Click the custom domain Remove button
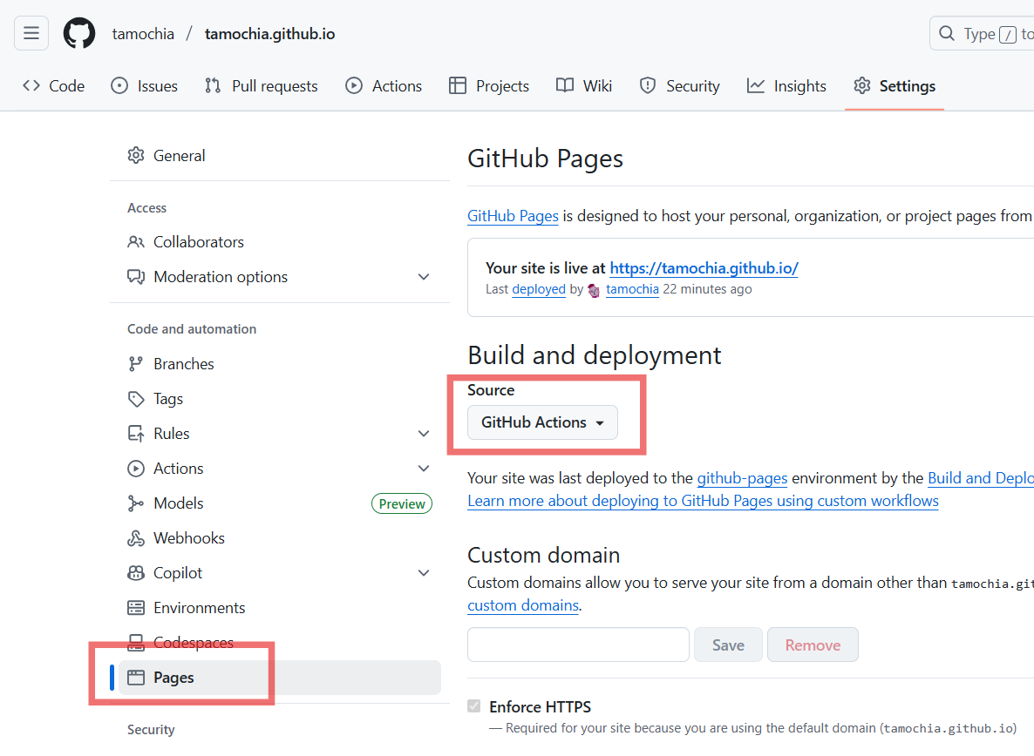Screen dimensions: 1034x756 pos(813,645)
